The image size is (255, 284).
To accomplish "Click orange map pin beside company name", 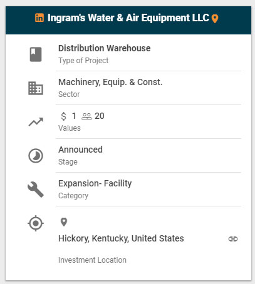I will (215, 19).
